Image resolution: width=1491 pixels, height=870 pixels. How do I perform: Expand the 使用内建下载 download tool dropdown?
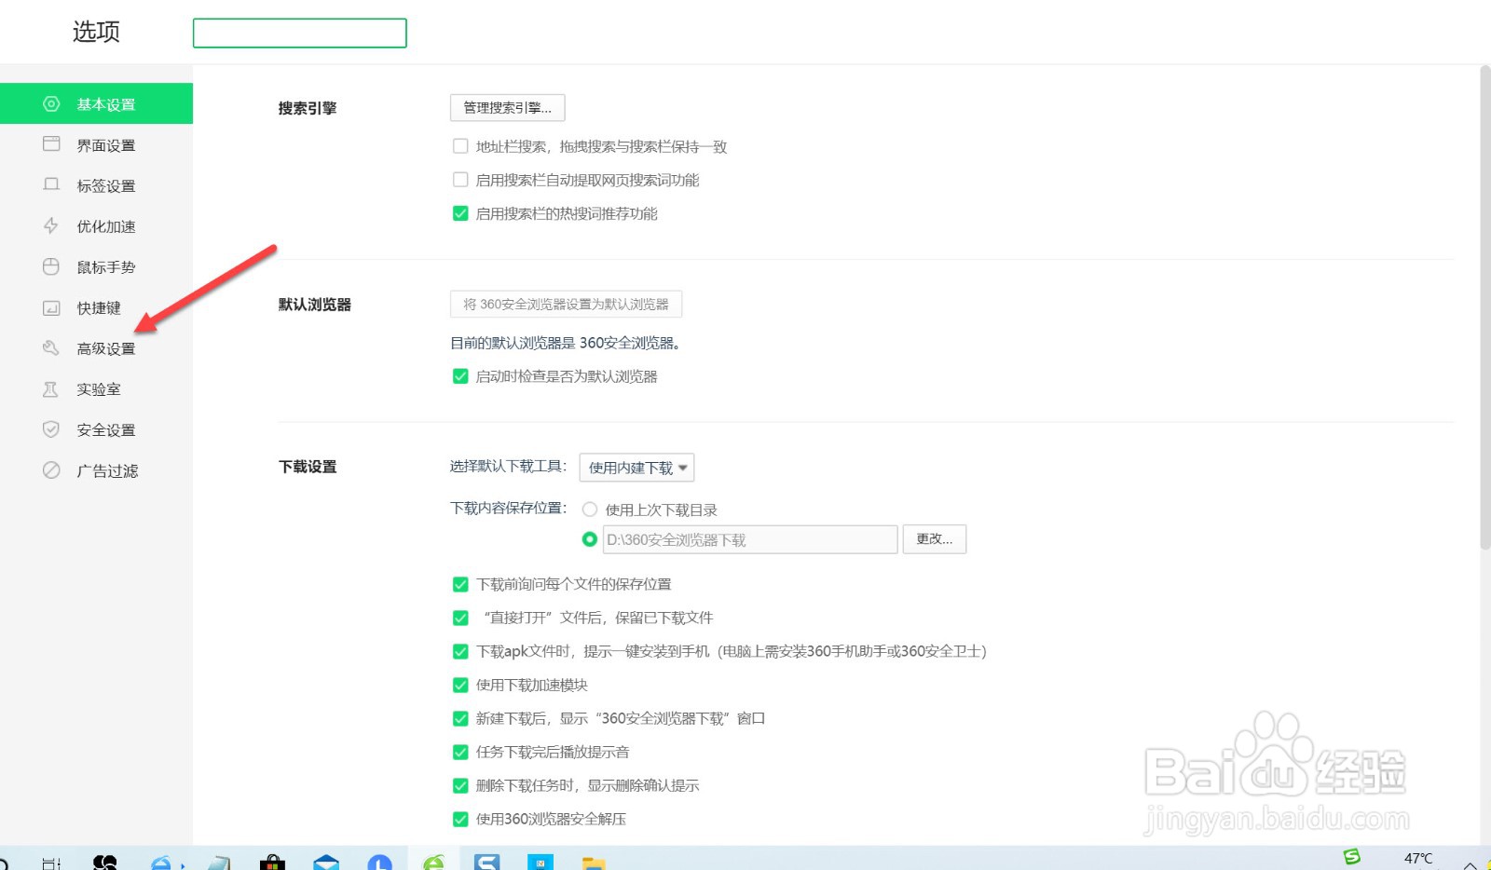(x=636, y=468)
